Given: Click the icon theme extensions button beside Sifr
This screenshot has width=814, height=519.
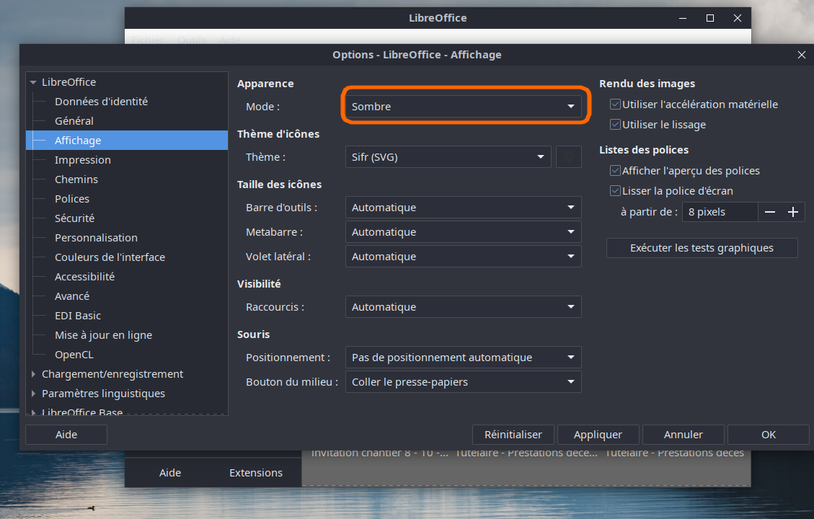Looking at the screenshot, I should pyautogui.click(x=569, y=157).
